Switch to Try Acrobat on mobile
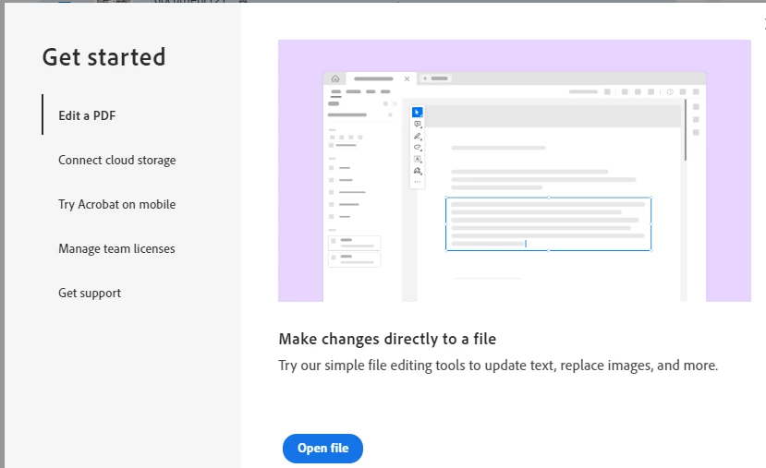The width and height of the screenshot is (766, 468). click(116, 205)
